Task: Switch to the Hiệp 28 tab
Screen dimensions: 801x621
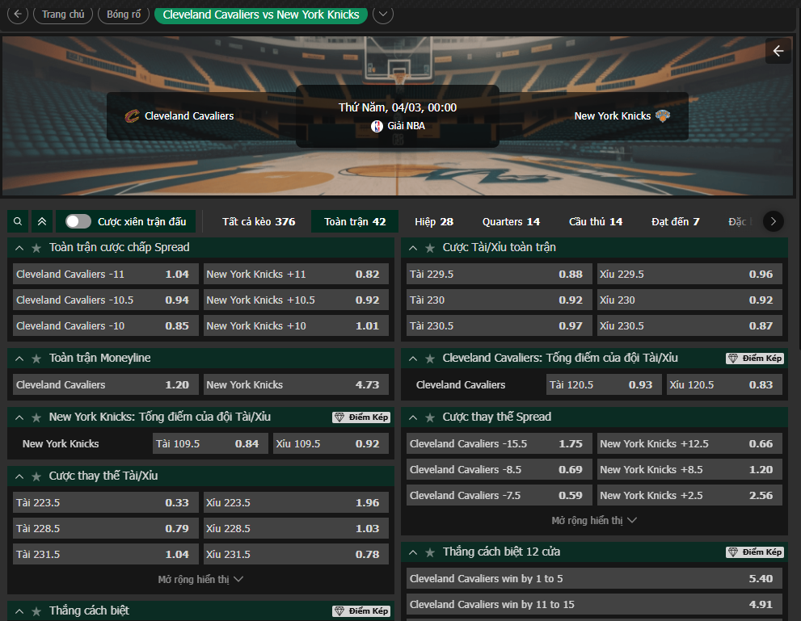Action: 434,221
